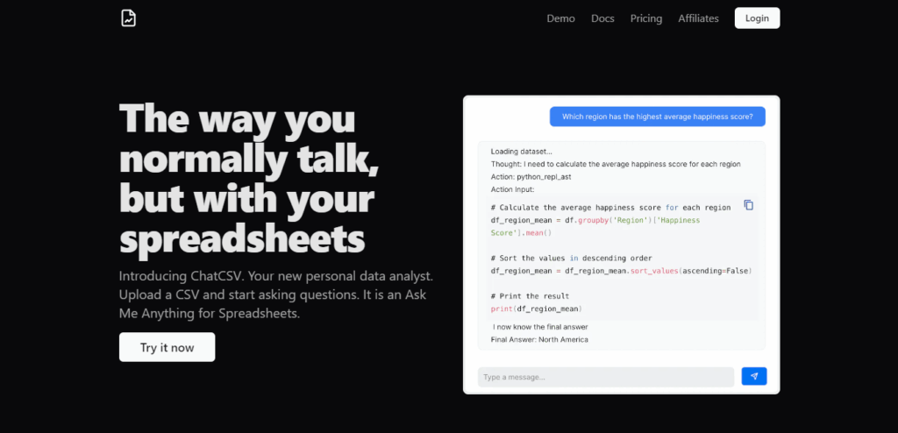Viewport: 898px width, 433px height.
Task: Click the main headline about spreadsheets
Action: 249,180
